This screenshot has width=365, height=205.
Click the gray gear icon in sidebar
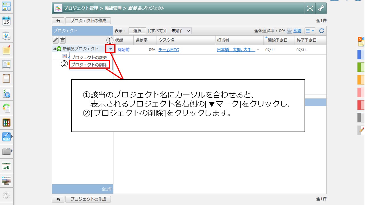coord(6,195)
